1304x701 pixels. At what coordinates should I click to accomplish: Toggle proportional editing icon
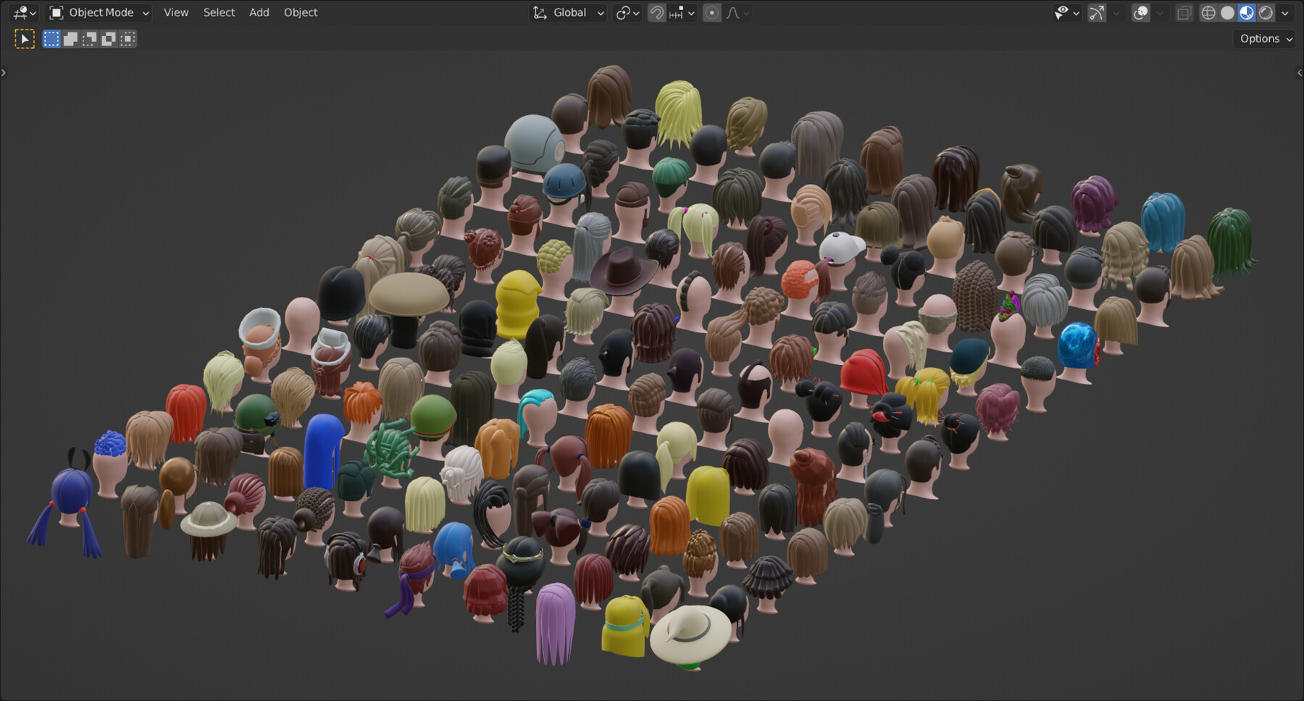click(712, 12)
